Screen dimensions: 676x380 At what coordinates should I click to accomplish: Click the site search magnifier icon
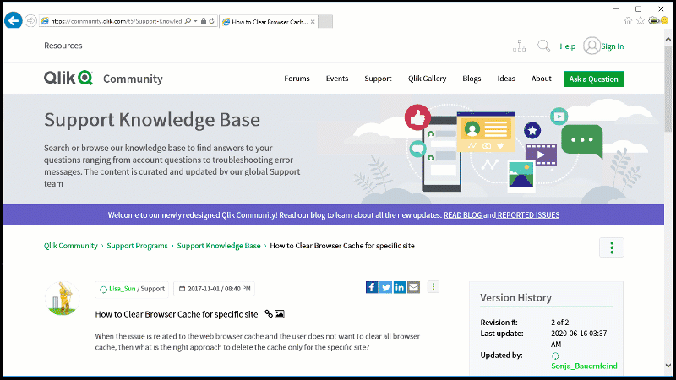click(543, 46)
